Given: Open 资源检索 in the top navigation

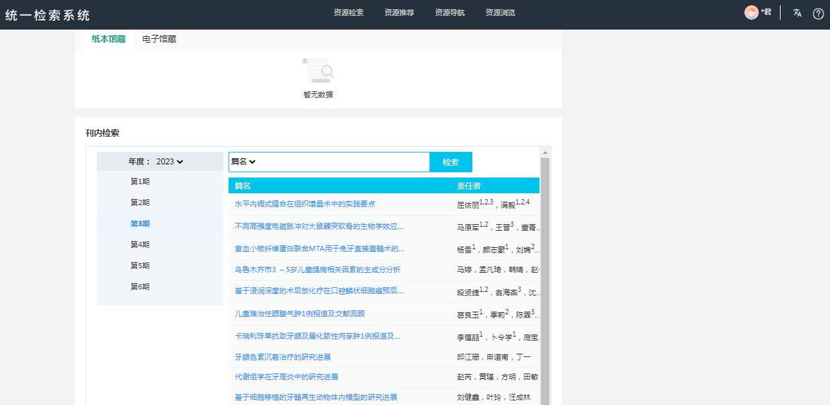Looking at the screenshot, I should (x=348, y=12).
